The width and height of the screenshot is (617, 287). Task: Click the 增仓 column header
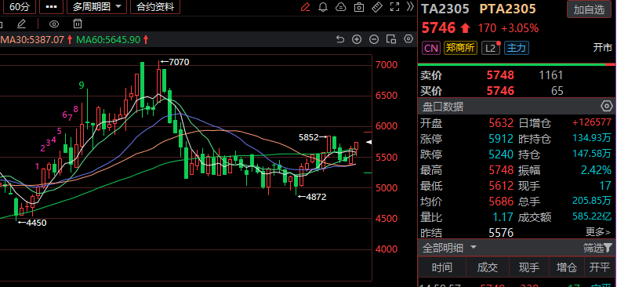567,268
